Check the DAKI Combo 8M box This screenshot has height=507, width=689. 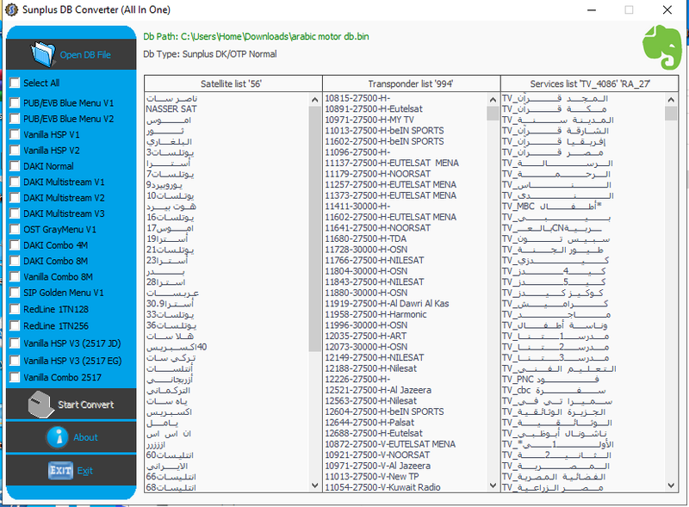(x=15, y=261)
